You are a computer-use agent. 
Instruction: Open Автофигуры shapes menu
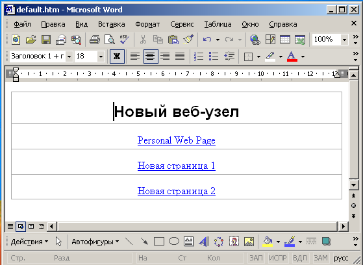point(95,242)
